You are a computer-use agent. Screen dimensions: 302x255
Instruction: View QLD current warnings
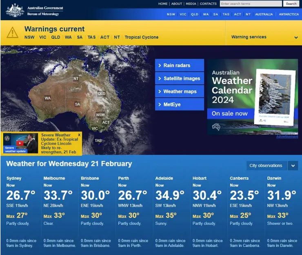56,37
